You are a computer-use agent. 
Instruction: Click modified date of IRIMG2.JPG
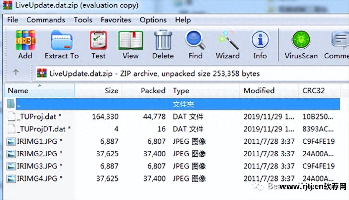click(269, 154)
